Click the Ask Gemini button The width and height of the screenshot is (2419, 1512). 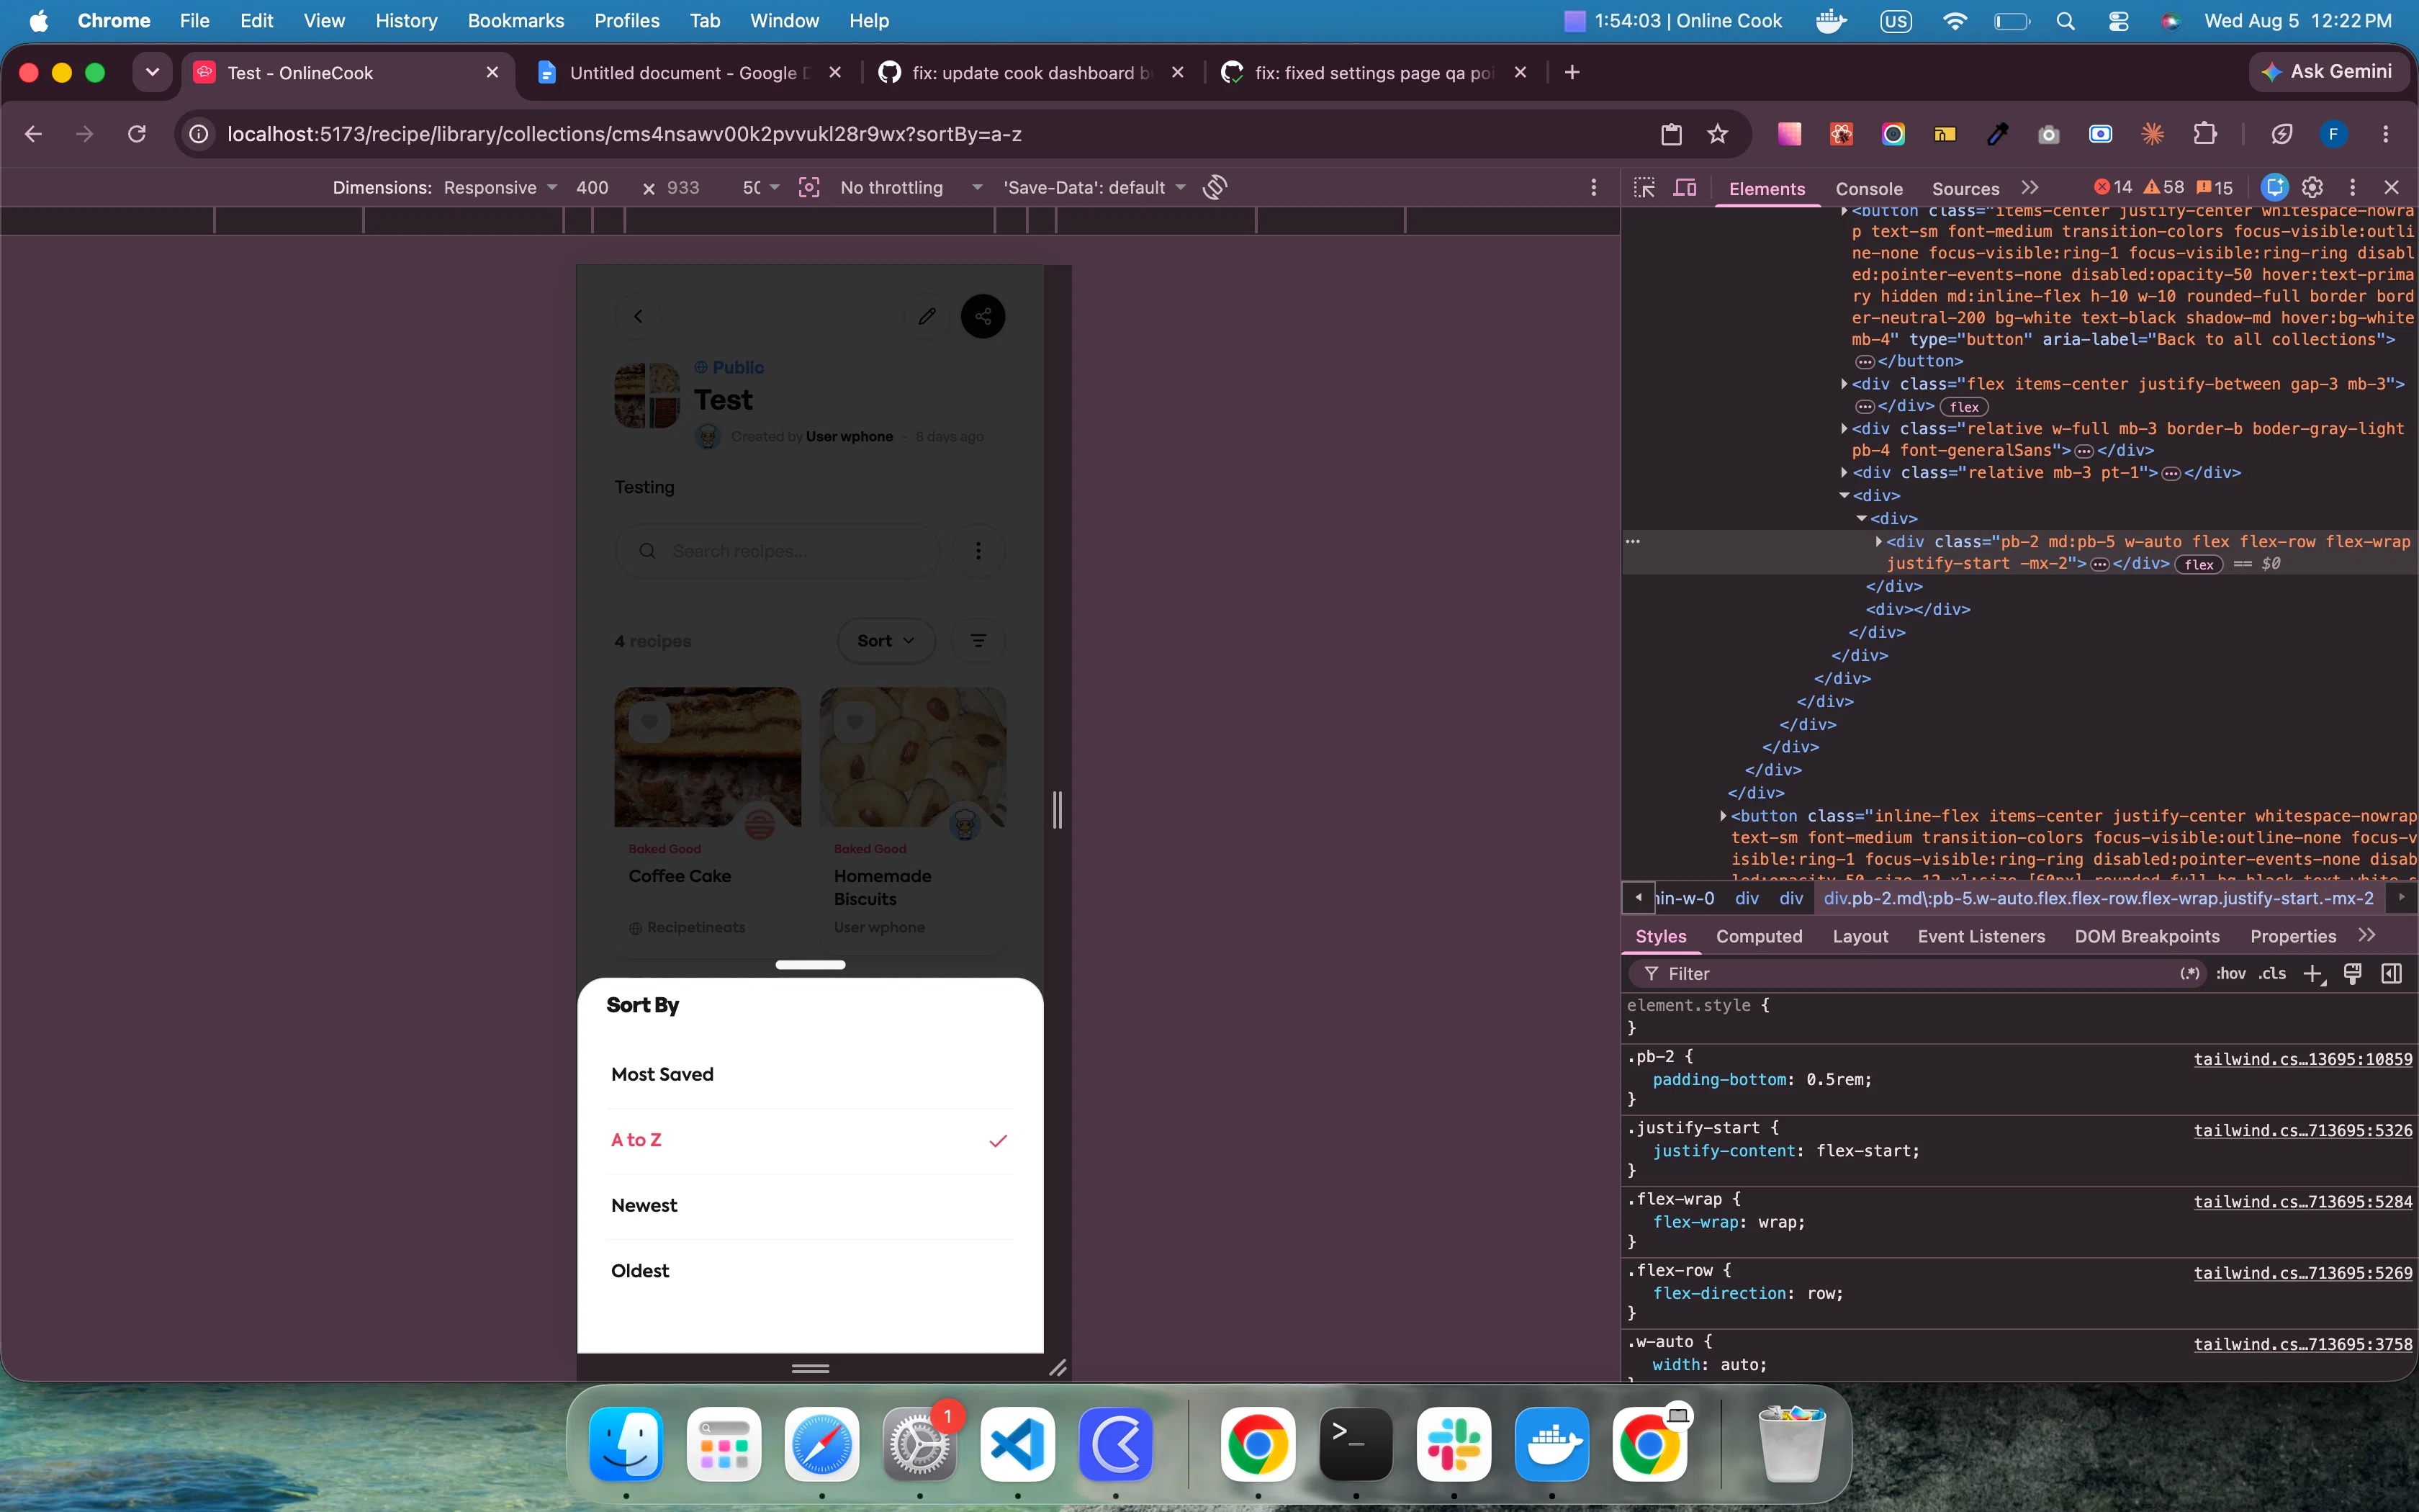point(2328,72)
